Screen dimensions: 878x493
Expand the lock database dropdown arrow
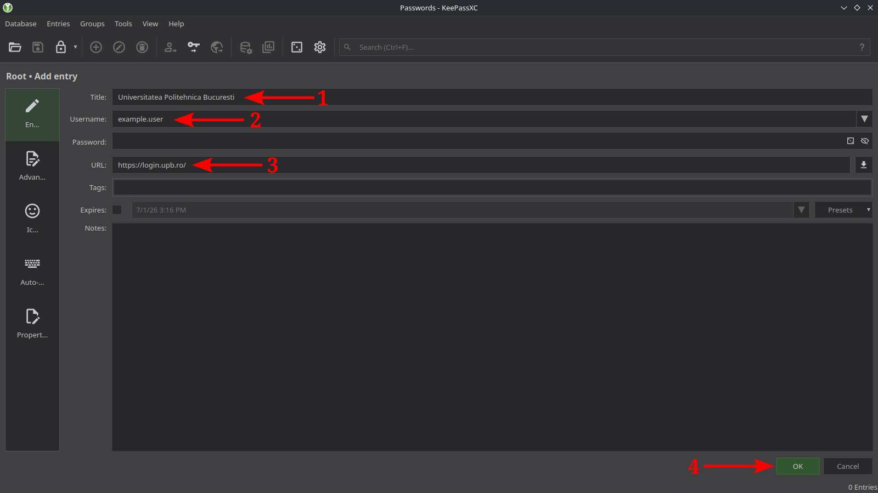tap(75, 47)
